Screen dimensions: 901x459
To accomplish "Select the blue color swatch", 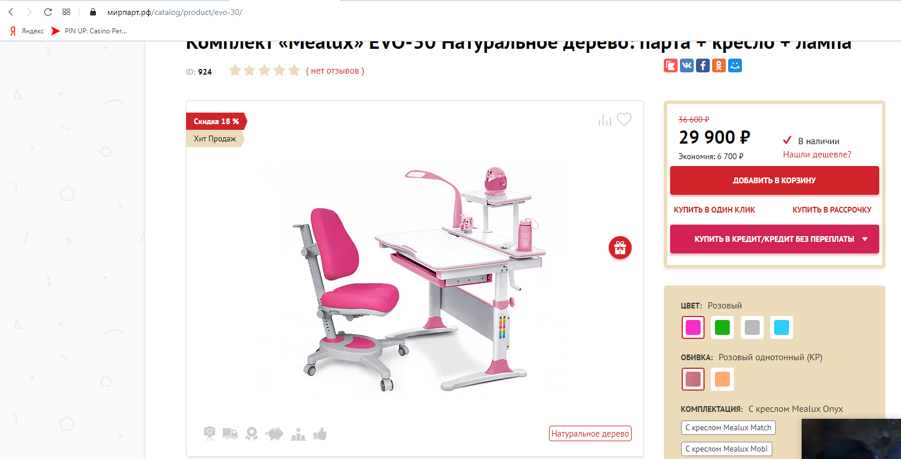I will click(x=782, y=327).
